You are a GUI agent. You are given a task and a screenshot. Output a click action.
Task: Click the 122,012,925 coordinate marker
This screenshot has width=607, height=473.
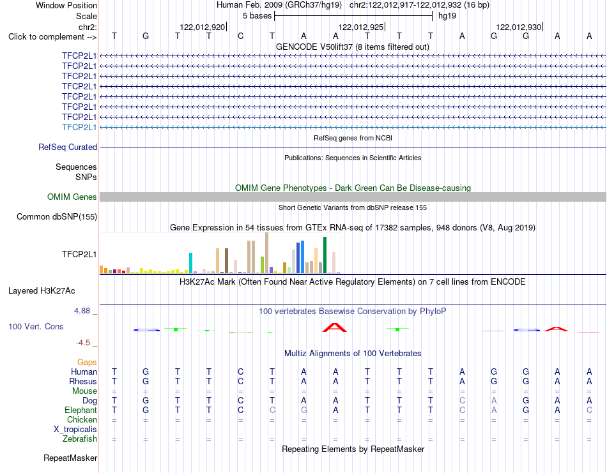click(361, 27)
